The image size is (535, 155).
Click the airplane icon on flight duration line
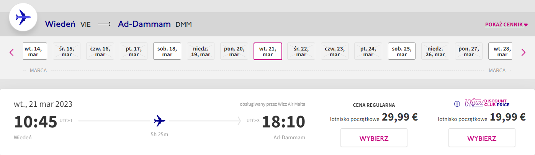[159, 121]
